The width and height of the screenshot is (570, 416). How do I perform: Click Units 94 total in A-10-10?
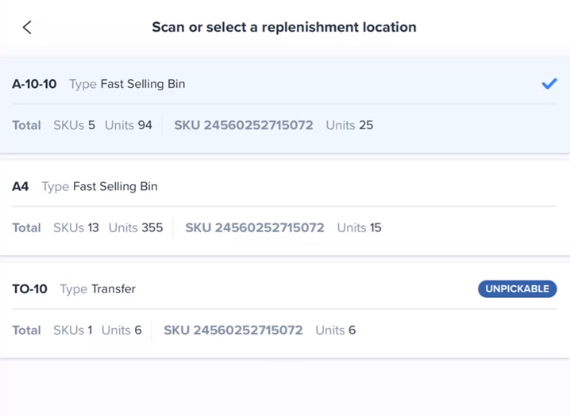coord(129,125)
